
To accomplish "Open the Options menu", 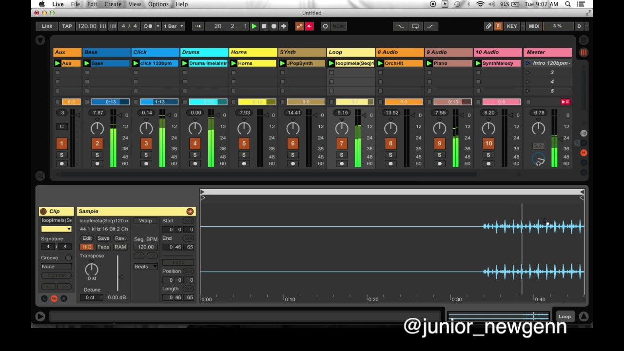I will pos(158,4).
